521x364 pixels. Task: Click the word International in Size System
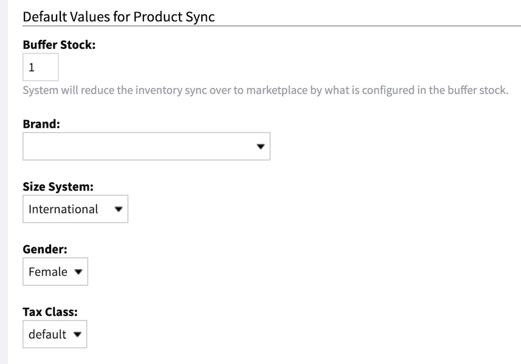coord(63,209)
